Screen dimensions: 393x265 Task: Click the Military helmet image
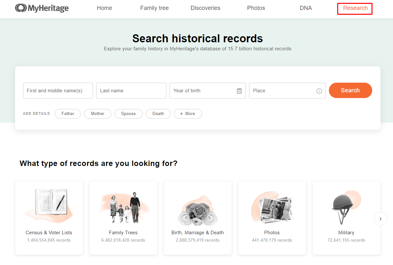pos(347,207)
